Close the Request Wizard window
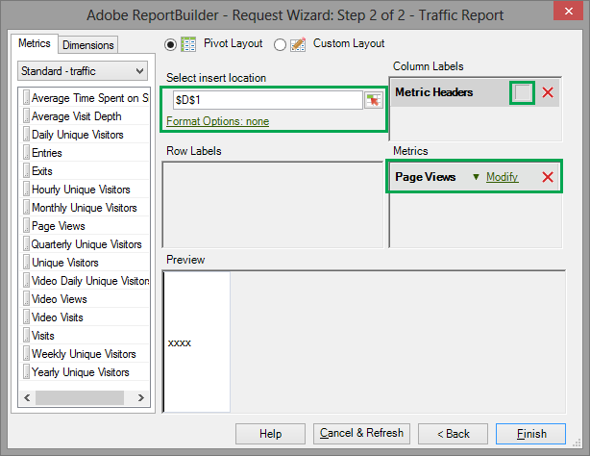 (568, 11)
